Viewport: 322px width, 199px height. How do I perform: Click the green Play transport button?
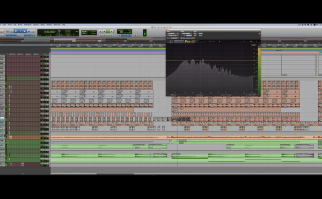pyautogui.click(x=108, y=31)
